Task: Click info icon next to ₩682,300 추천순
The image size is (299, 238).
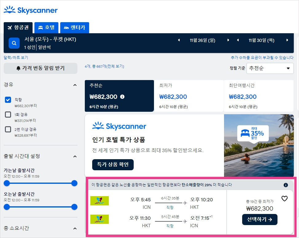Action: [122, 97]
